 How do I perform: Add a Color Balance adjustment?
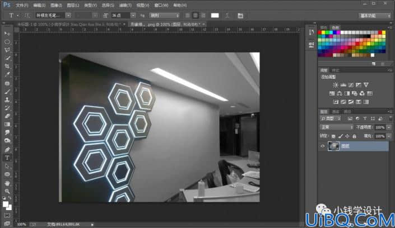[x=340, y=93]
